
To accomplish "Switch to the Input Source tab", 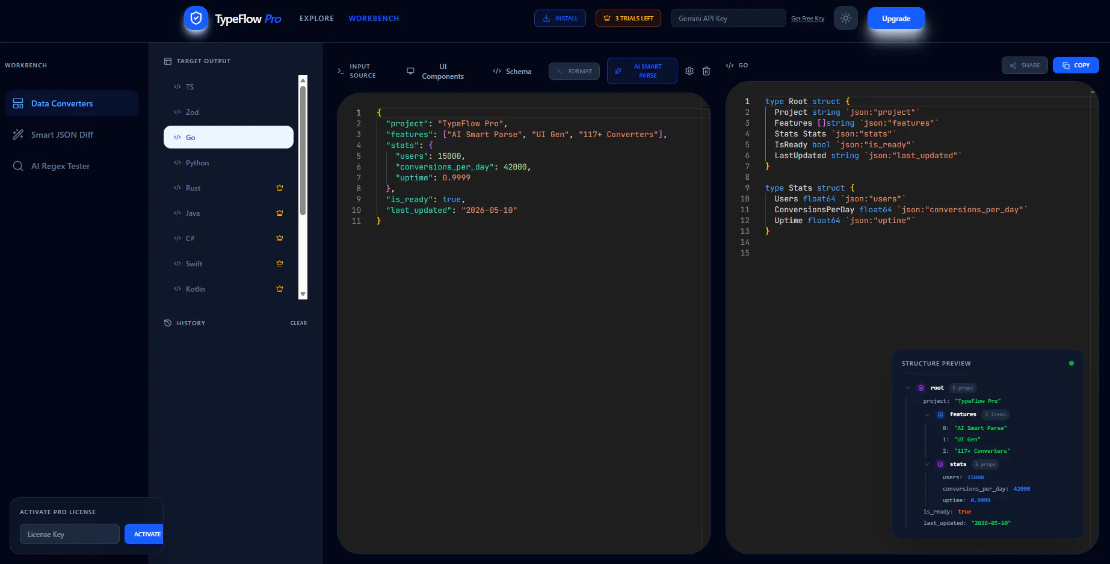I will [x=357, y=71].
